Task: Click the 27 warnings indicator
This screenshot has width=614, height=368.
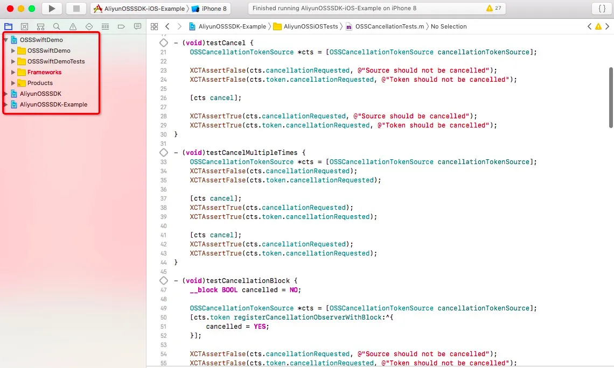Action: (x=494, y=8)
